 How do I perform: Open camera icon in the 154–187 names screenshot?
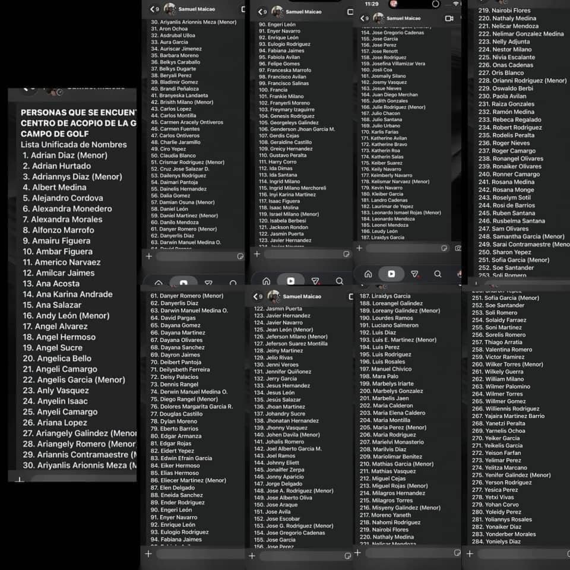tap(458, 248)
